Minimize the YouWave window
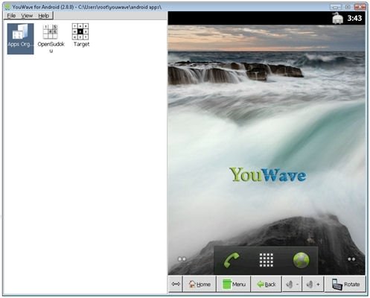 [x=335, y=7]
